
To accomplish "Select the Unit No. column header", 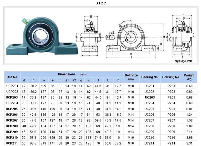I will pos(12,77).
